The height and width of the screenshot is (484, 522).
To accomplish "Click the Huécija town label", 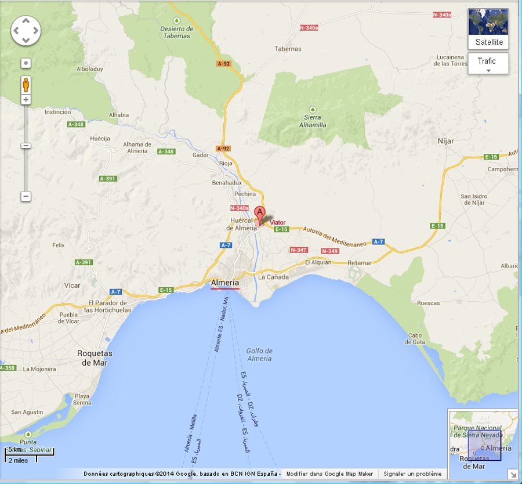I will click(x=100, y=139).
